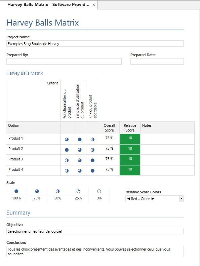Screen dimensions: 200x266
Task: Open the Relative Score Colors dropdown
Action: (x=181, y=199)
